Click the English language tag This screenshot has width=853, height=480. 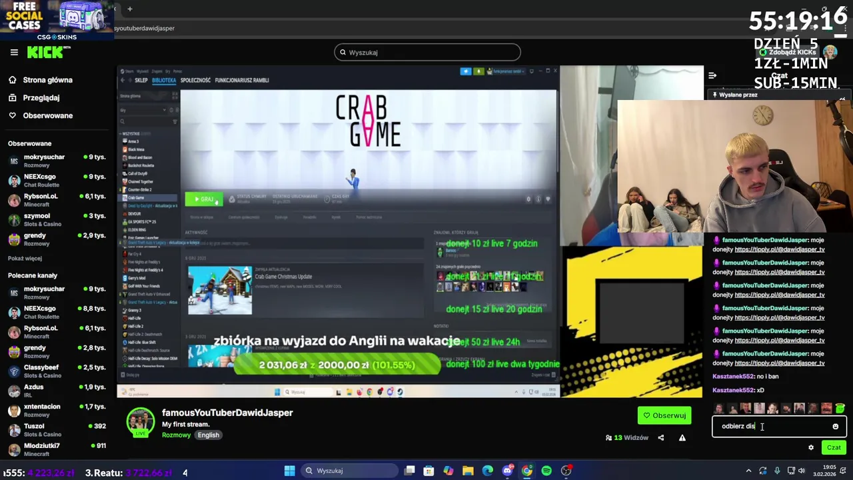(208, 435)
